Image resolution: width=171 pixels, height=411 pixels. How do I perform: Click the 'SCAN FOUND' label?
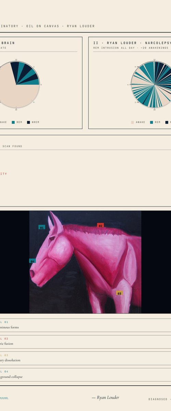12,146
